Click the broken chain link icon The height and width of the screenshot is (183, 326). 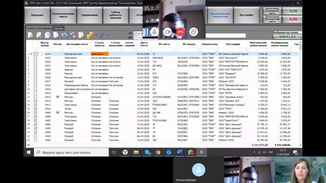73,35
